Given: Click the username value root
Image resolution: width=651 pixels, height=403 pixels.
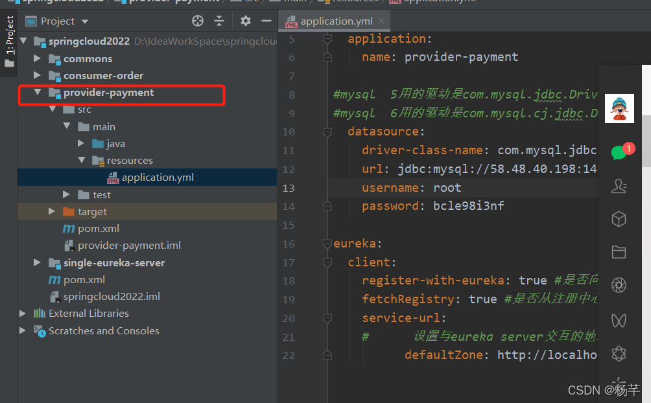Looking at the screenshot, I should [x=447, y=188].
